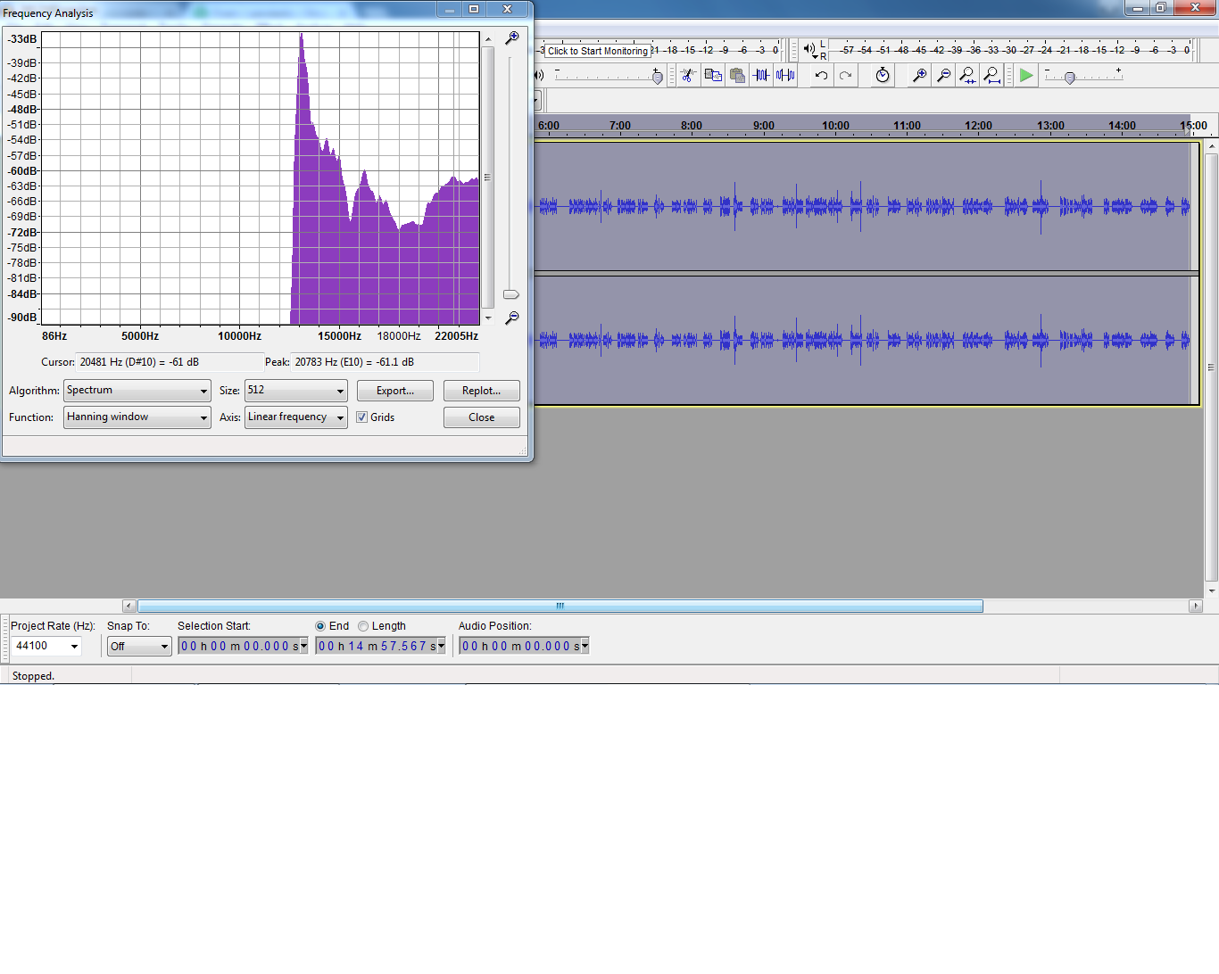Click the Fit Project zoom icon
Image resolution: width=1219 pixels, height=974 pixels.
point(991,76)
